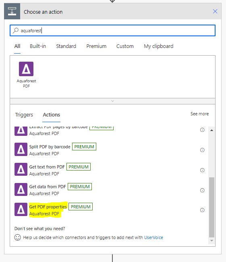Click the scrollbar down arrow
The image size is (226, 262).
click(x=211, y=241)
